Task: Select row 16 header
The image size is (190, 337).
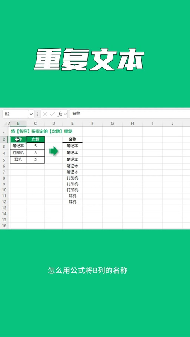Action: [x=4, y=226]
